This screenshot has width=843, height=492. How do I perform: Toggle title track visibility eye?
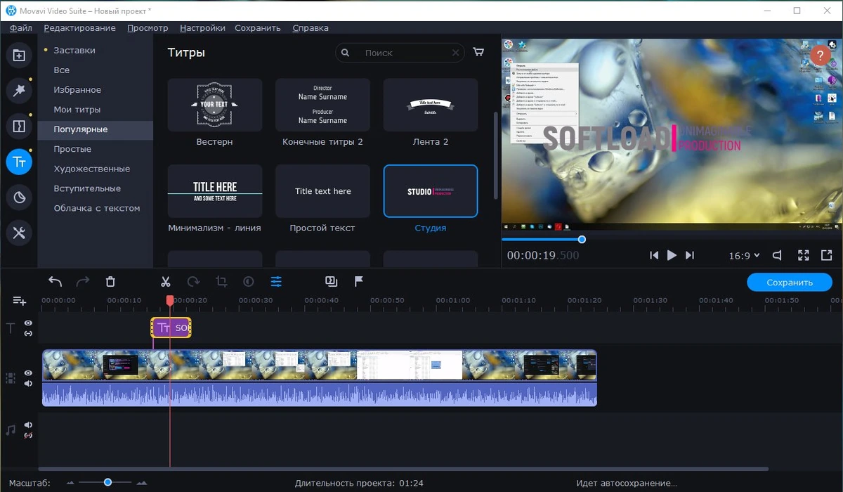point(28,323)
